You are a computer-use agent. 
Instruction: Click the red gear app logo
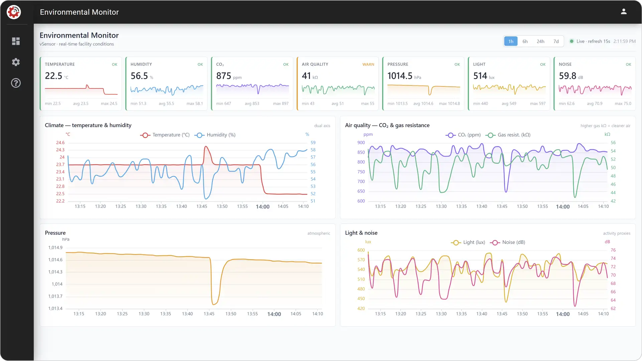tap(14, 12)
